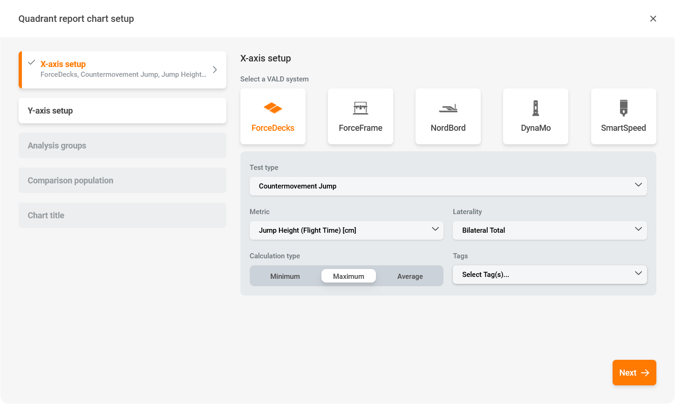Select the DynaMo device icon
The height and width of the screenshot is (404, 675).
pyautogui.click(x=536, y=108)
